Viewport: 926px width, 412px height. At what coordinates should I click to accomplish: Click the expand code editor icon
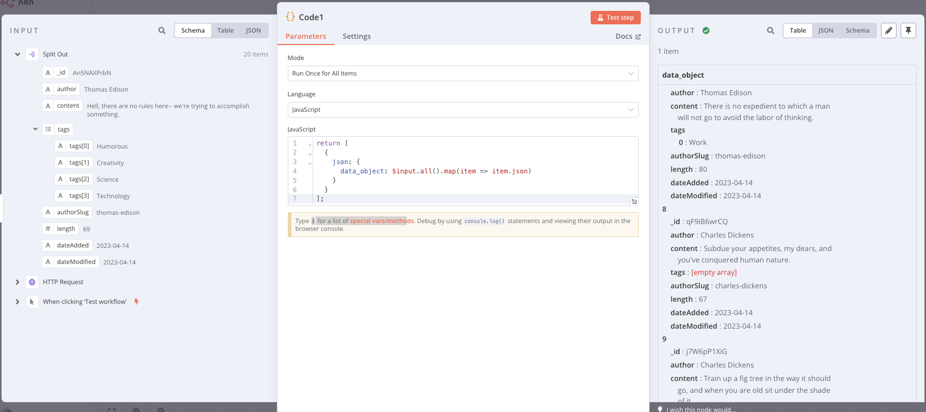click(x=634, y=201)
